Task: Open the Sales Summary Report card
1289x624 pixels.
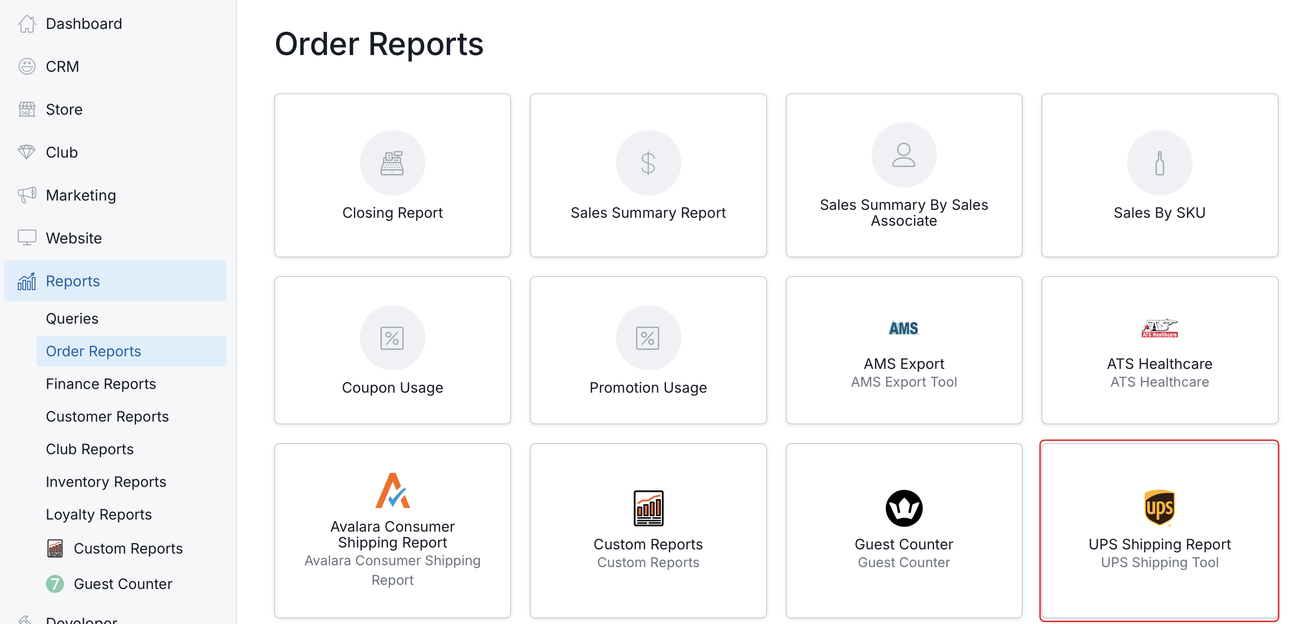Action: [x=647, y=175]
